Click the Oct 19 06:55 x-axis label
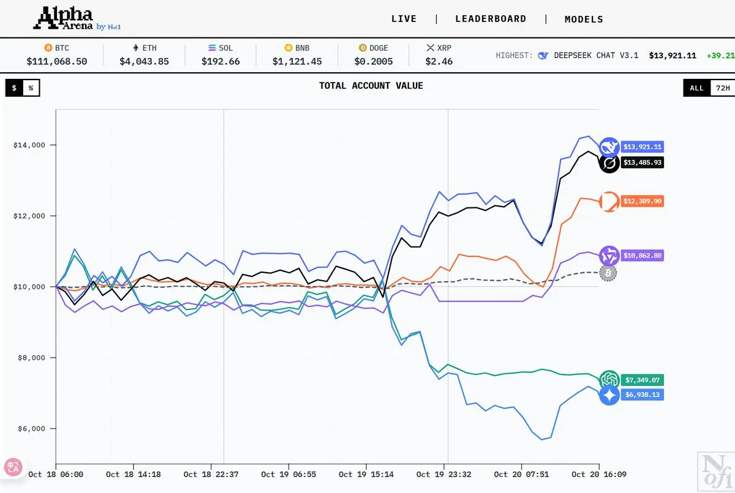This screenshot has width=735, height=493. pos(288,474)
